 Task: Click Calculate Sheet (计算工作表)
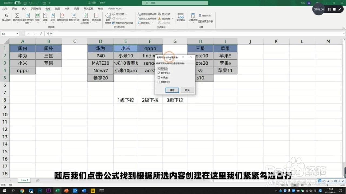click(x=206, y=21)
